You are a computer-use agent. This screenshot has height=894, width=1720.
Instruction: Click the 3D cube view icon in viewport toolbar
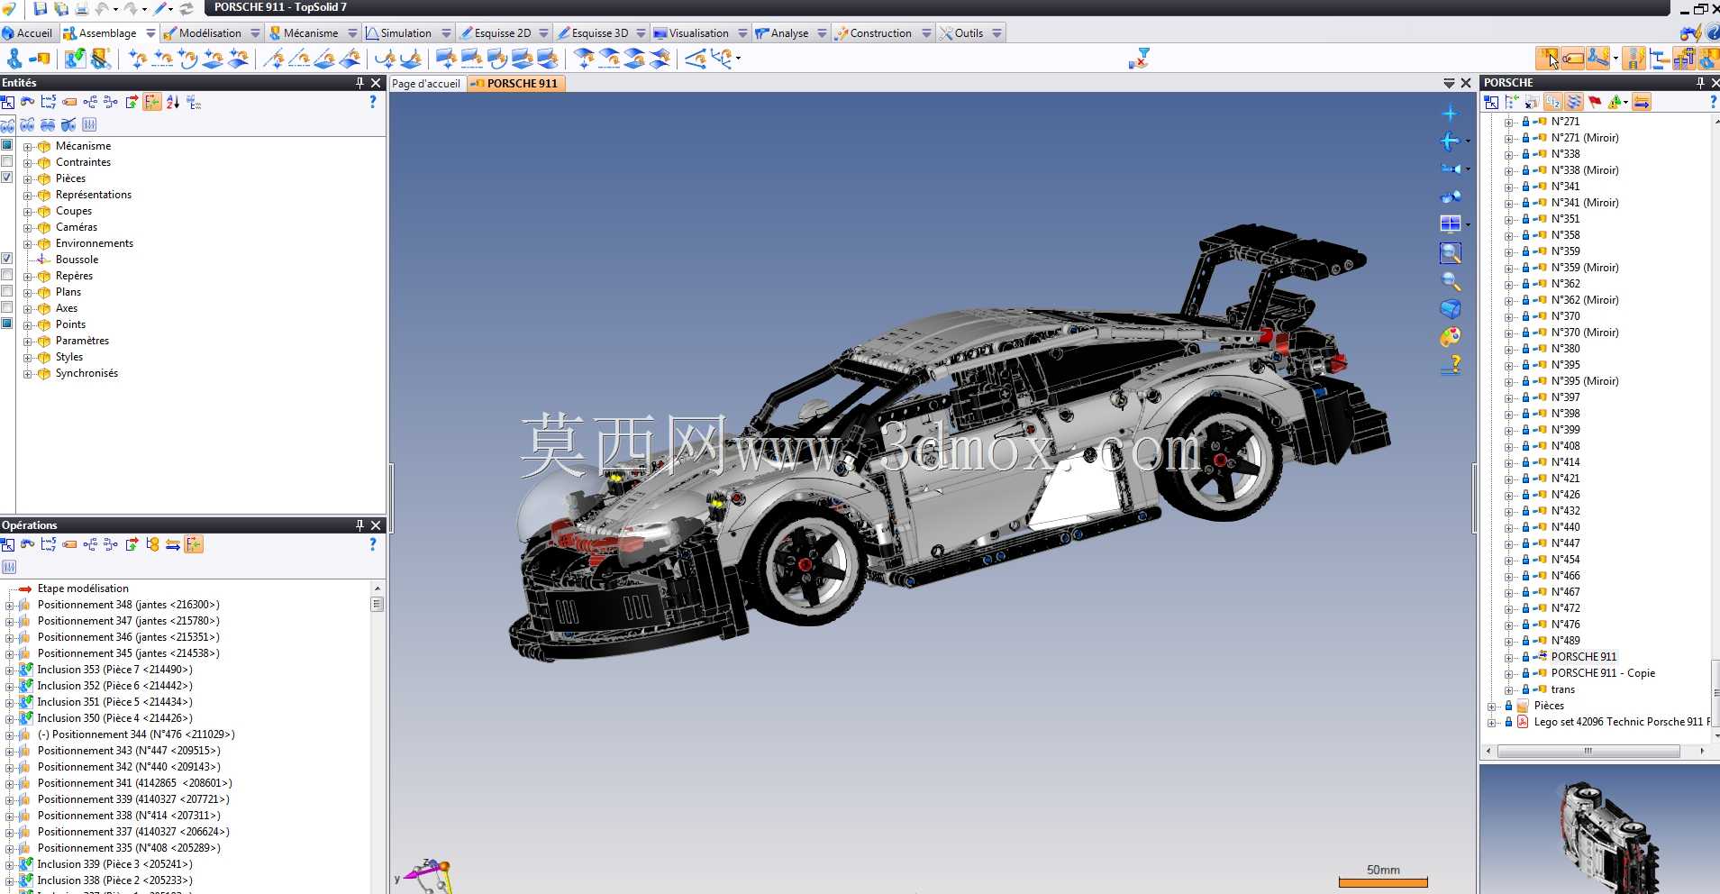click(x=1451, y=309)
